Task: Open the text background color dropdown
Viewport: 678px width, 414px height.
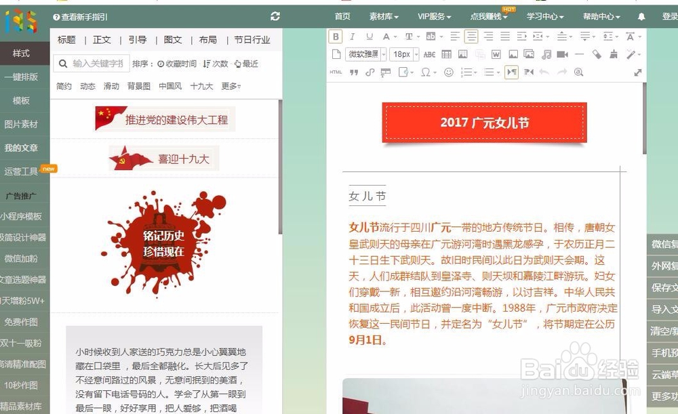Action: (441, 37)
